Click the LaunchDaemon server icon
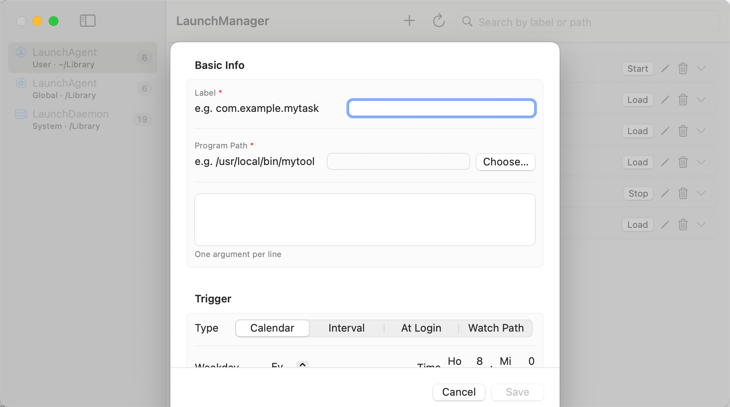Viewport: 730px width, 407px height. tap(21, 114)
